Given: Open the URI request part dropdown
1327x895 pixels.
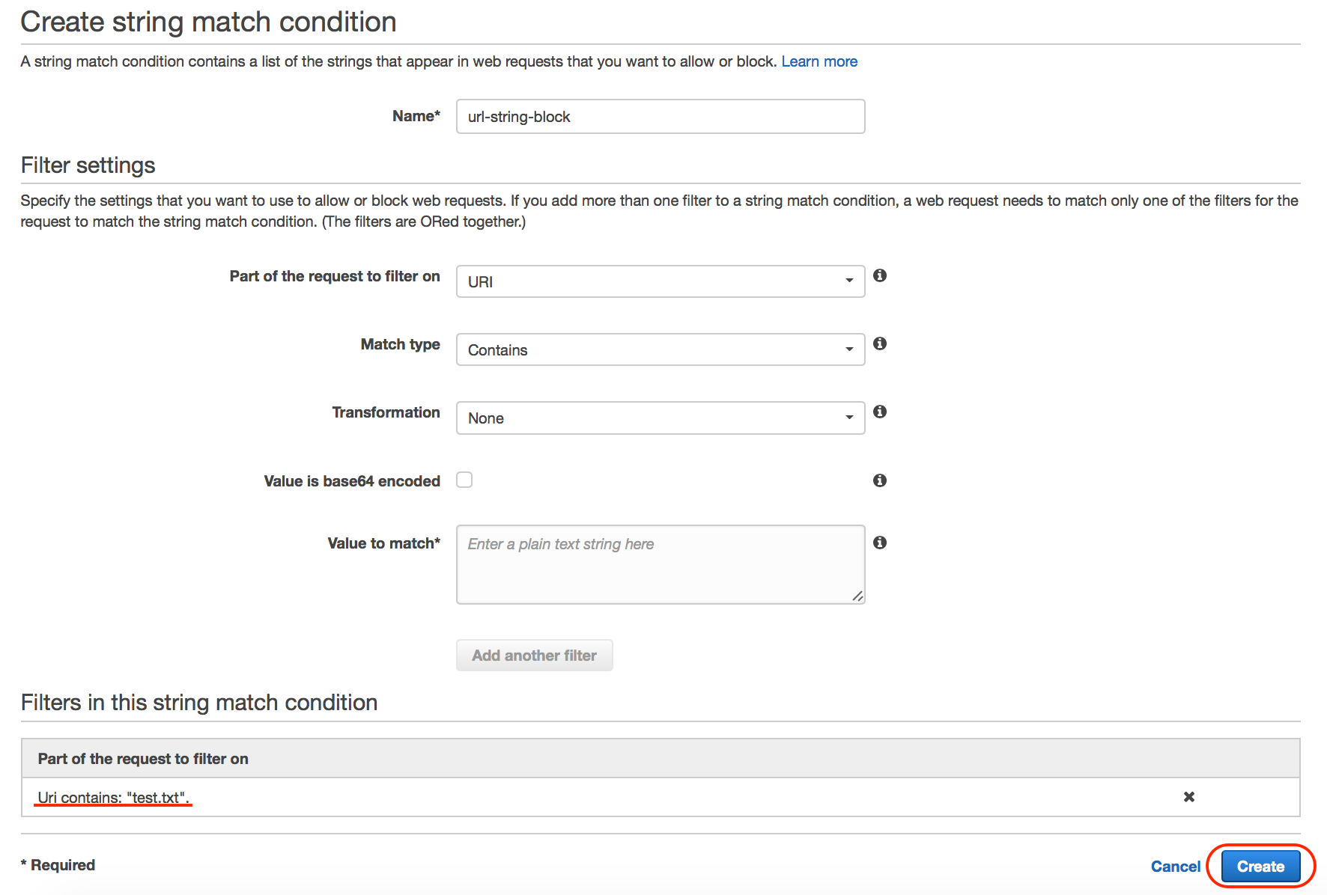Looking at the screenshot, I should click(660, 281).
